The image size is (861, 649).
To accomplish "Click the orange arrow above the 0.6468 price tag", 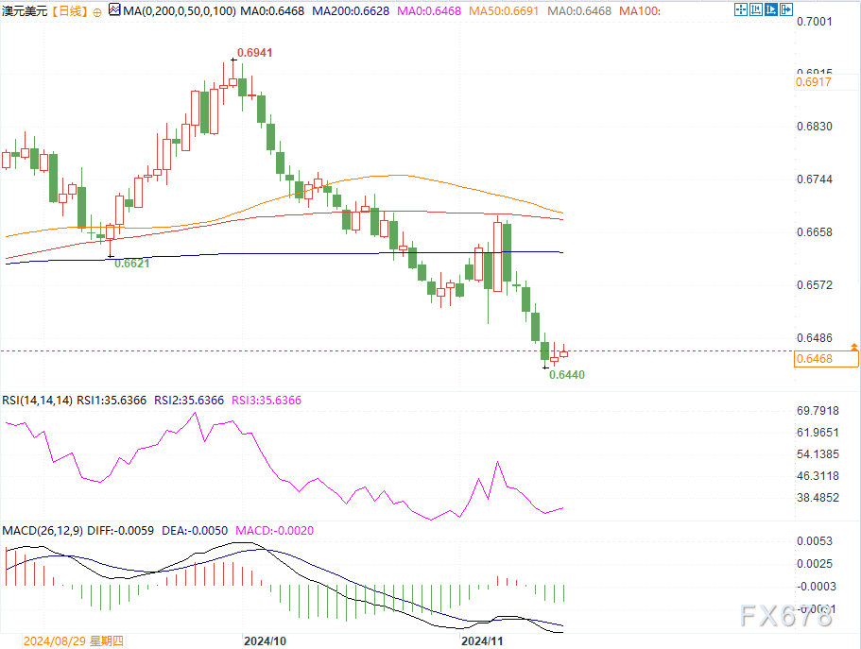I will [x=854, y=347].
